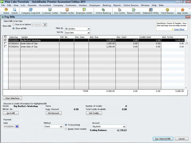Expand the toolbar overflow chevron
Screen dimensions: 191x143
tap(190, 9)
